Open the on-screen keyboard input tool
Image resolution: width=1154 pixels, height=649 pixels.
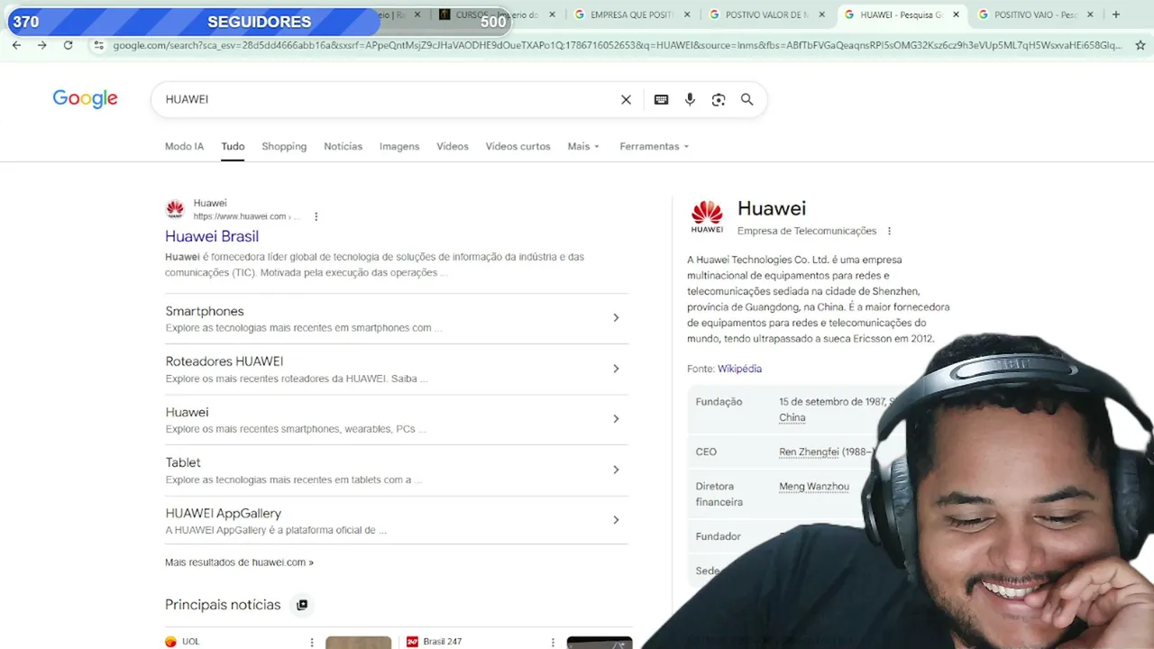tap(661, 99)
